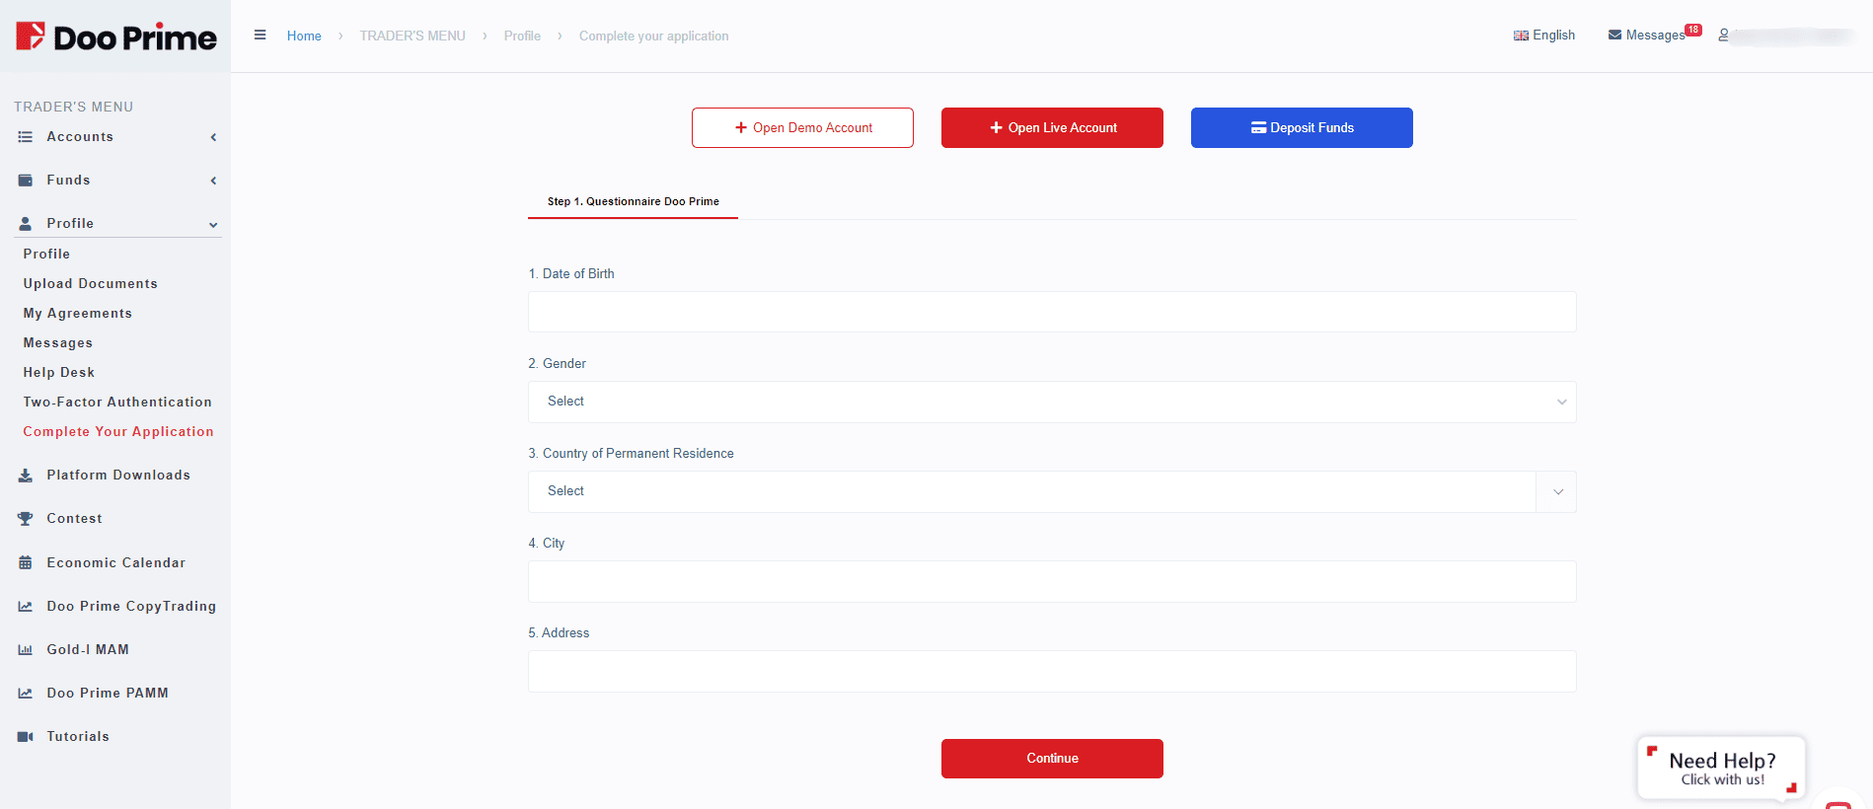Open the English language selector
This screenshot has height=809, width=1873.
click(x=1544, y=36)
